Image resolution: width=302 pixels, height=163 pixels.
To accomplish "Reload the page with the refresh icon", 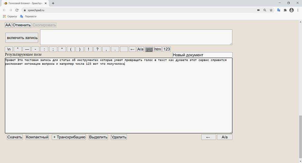I will click(x=17, y=10).
